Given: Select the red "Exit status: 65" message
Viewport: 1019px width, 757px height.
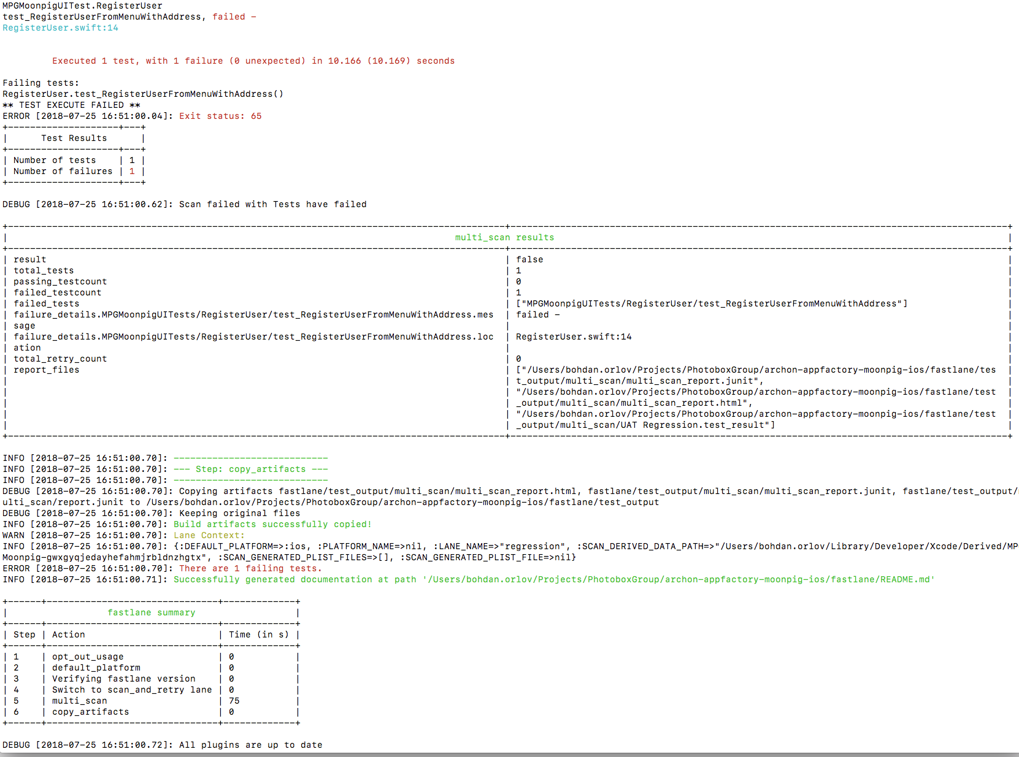Looking at the screenshot, I should 220,116.
